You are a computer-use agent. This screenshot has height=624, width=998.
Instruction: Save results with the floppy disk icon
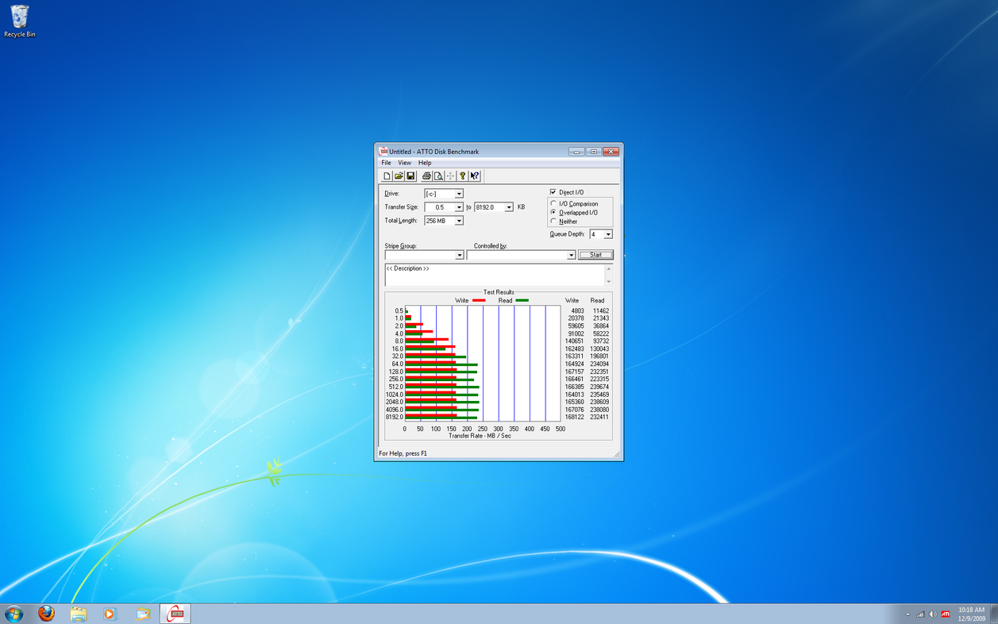[410, 176]
